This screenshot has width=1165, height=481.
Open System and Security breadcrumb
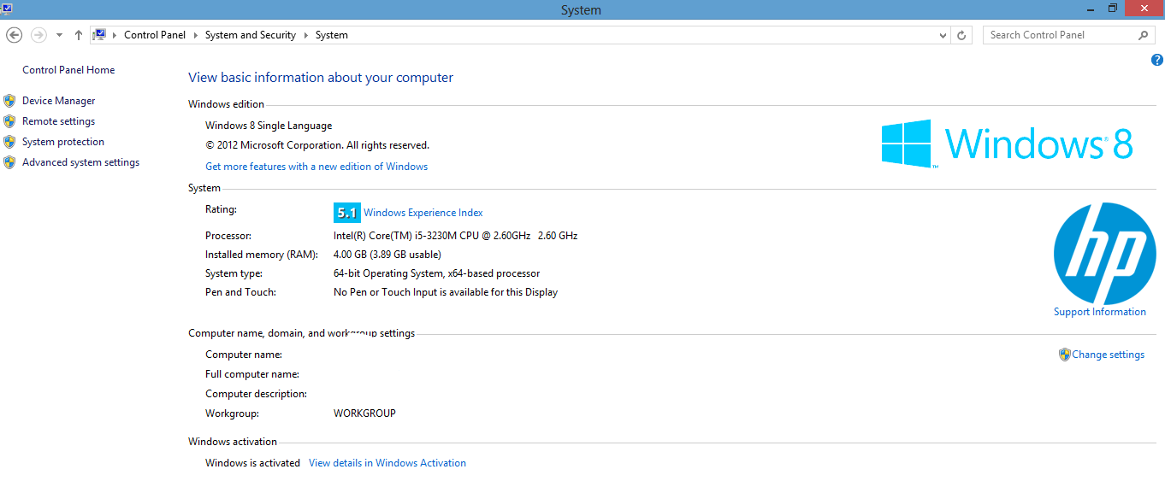pos(251,35)
